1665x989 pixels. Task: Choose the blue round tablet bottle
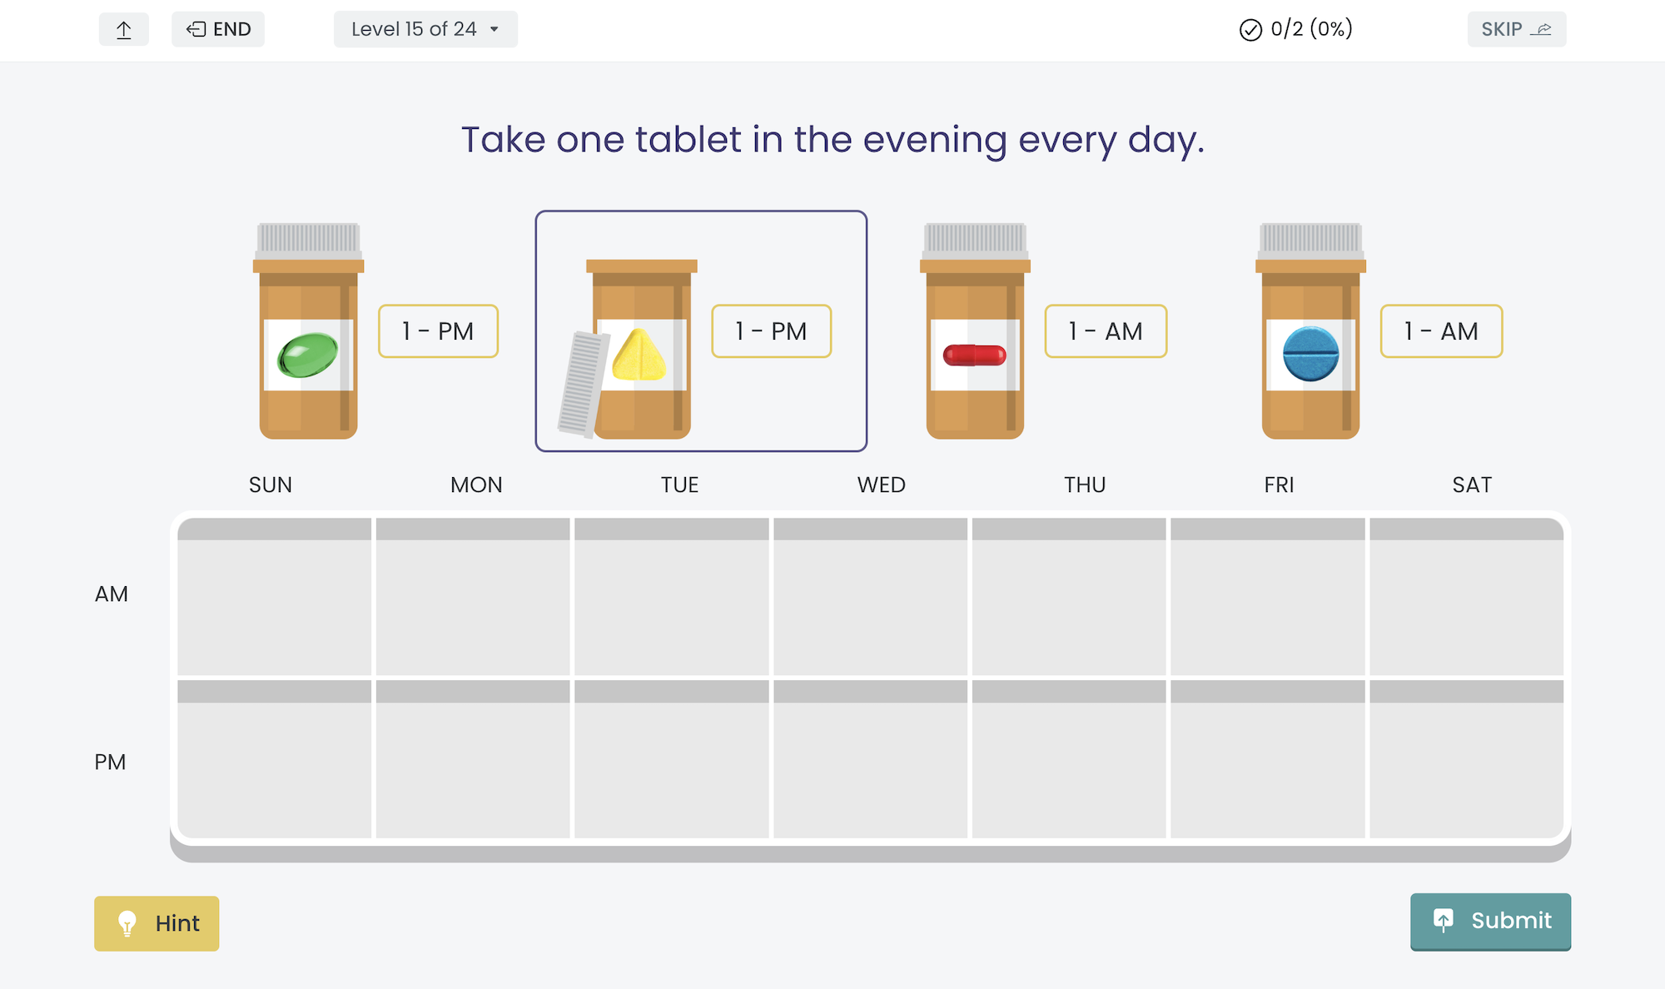[1310, 330]
